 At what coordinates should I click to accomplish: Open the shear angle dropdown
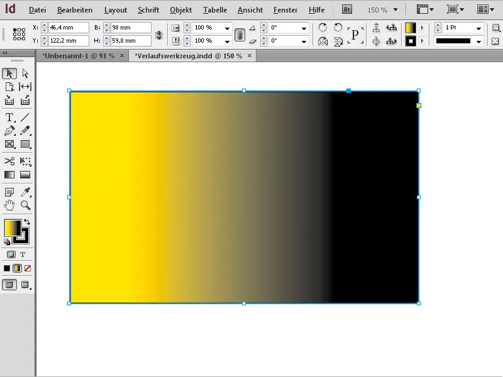pos(304,41)
